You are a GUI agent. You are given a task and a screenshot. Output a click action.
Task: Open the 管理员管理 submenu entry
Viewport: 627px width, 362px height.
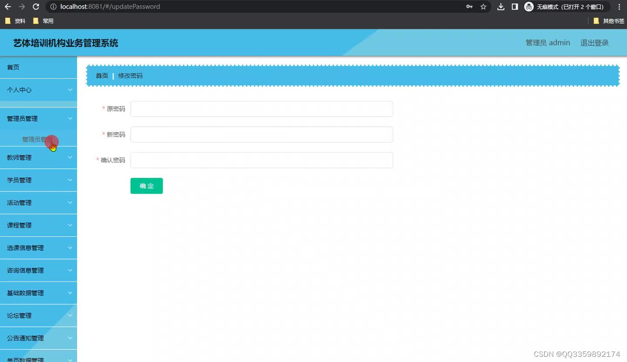tap(38, 139)
